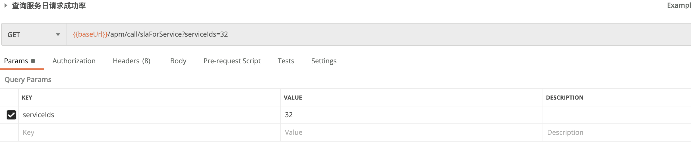Click the {{baseUrl}} variable in the URL
This screenshot has height=164, width=691.
[90, 34]
